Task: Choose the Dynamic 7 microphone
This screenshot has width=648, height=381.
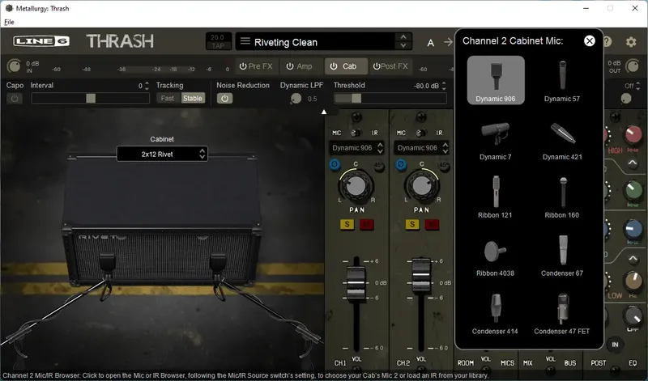Action: pyautogui.click(x=496, y=139)
